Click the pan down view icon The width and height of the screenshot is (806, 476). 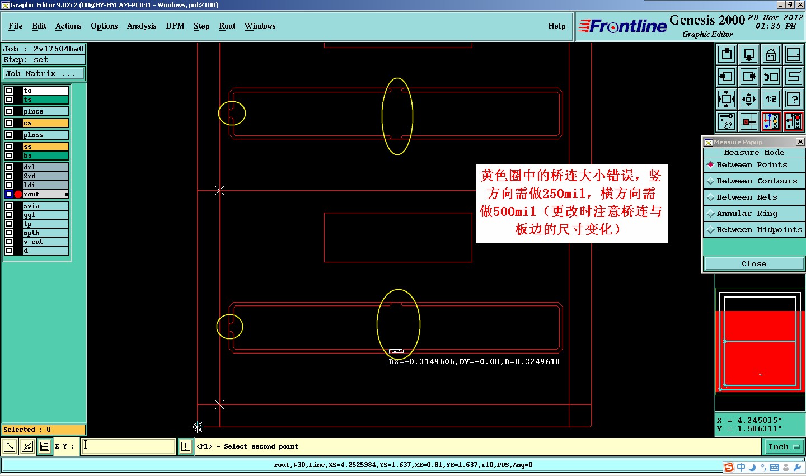point(749,54)
